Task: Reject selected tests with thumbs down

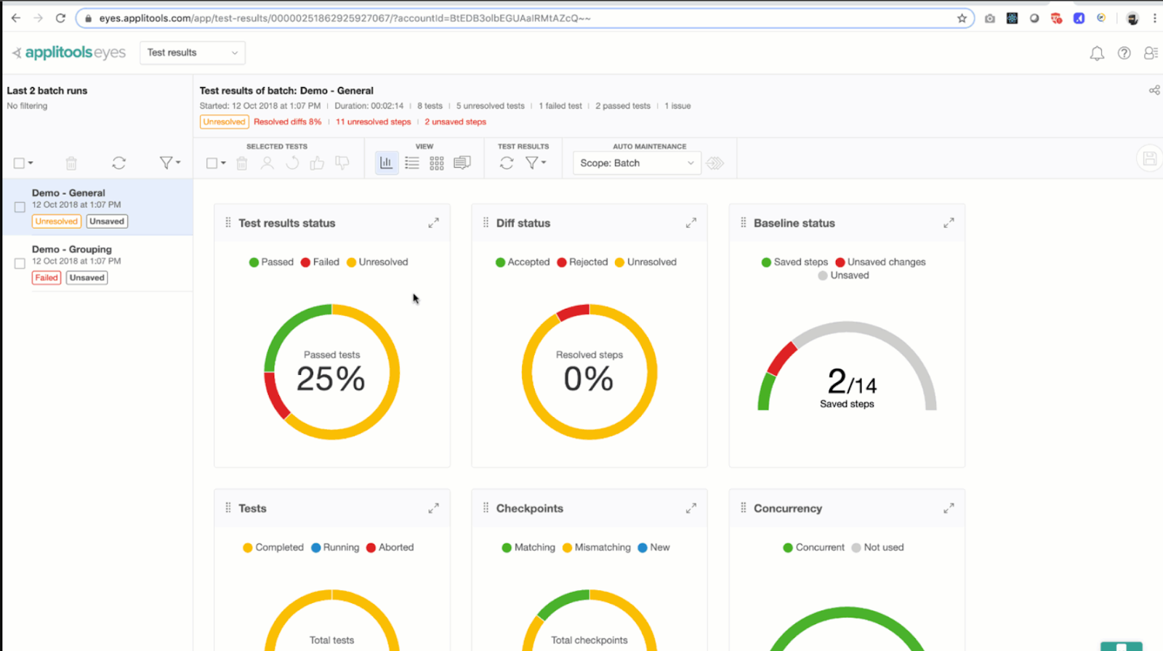Action: (x=342, y=163)
